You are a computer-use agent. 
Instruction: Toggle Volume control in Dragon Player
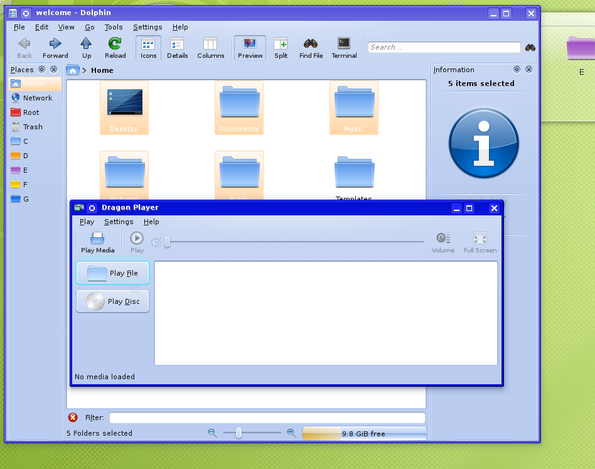[443, 242]
